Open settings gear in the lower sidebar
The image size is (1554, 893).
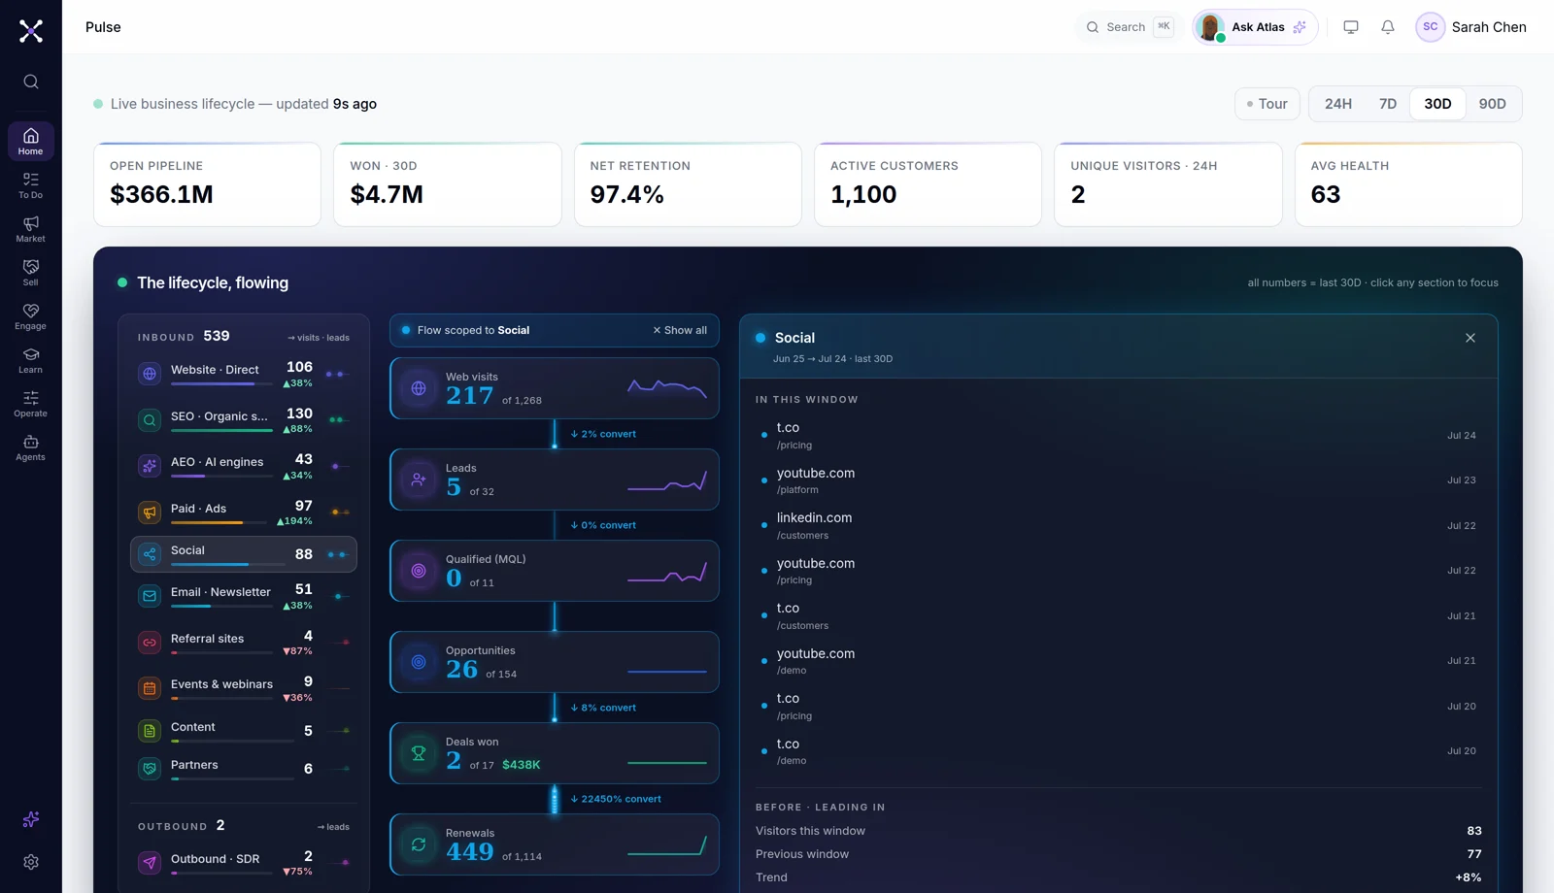point(31,862)
